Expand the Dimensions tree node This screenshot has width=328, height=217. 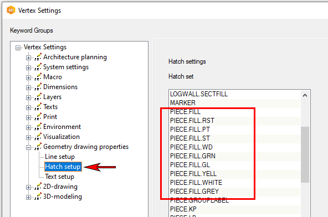tap(28, 87)
